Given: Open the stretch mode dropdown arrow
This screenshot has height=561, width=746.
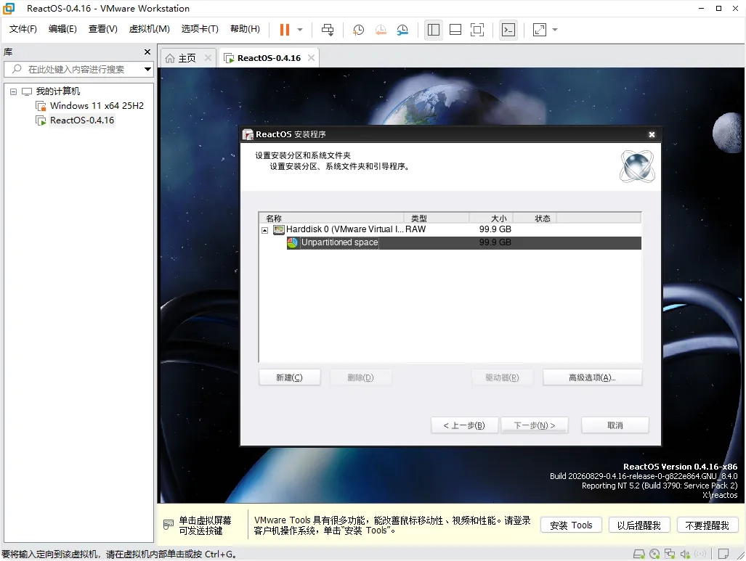Looking at the screenshot, I should (x=555, y=30).
